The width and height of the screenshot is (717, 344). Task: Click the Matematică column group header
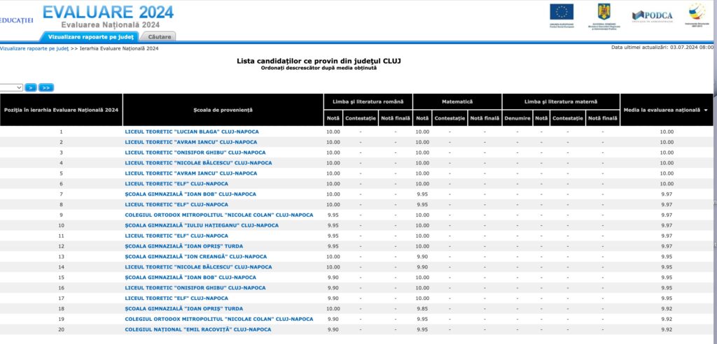coord(458,101)
